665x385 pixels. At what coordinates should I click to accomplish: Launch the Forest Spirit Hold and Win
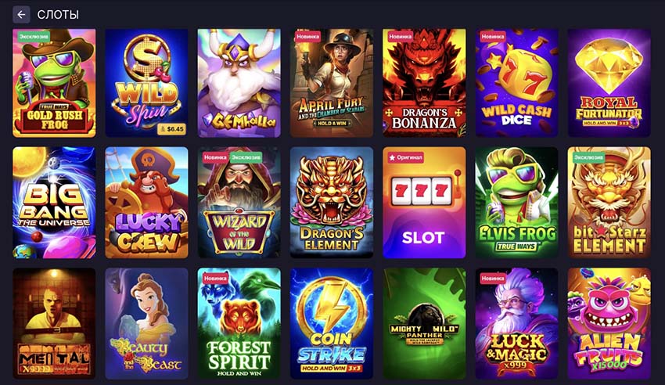[239, 323]
